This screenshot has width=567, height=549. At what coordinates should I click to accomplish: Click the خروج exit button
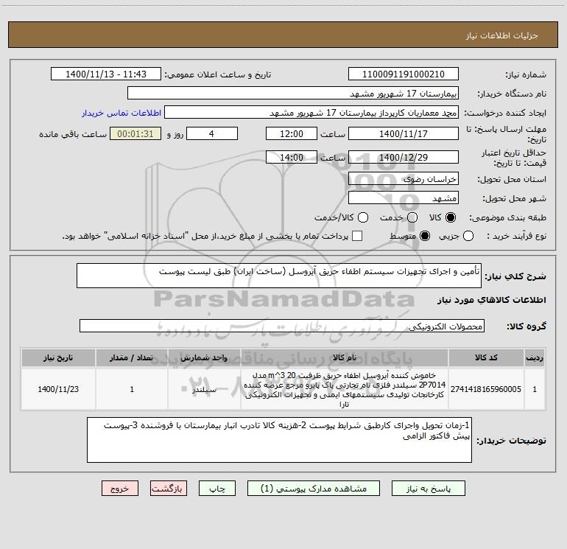pos(120,488)
